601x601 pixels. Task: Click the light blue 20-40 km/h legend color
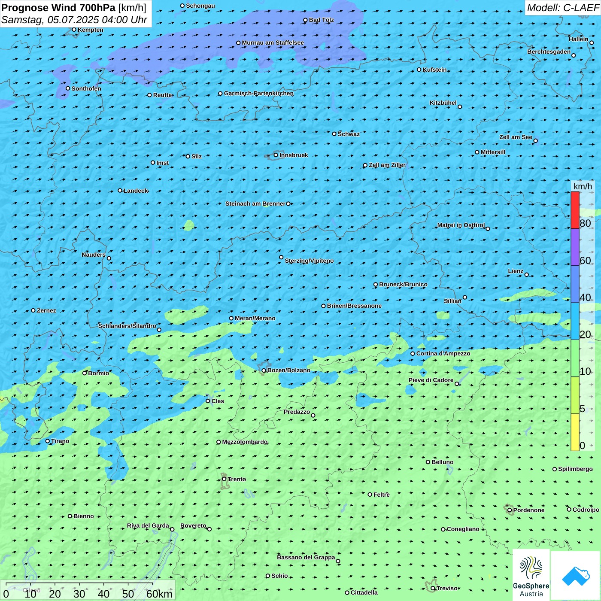pos(575,322)
